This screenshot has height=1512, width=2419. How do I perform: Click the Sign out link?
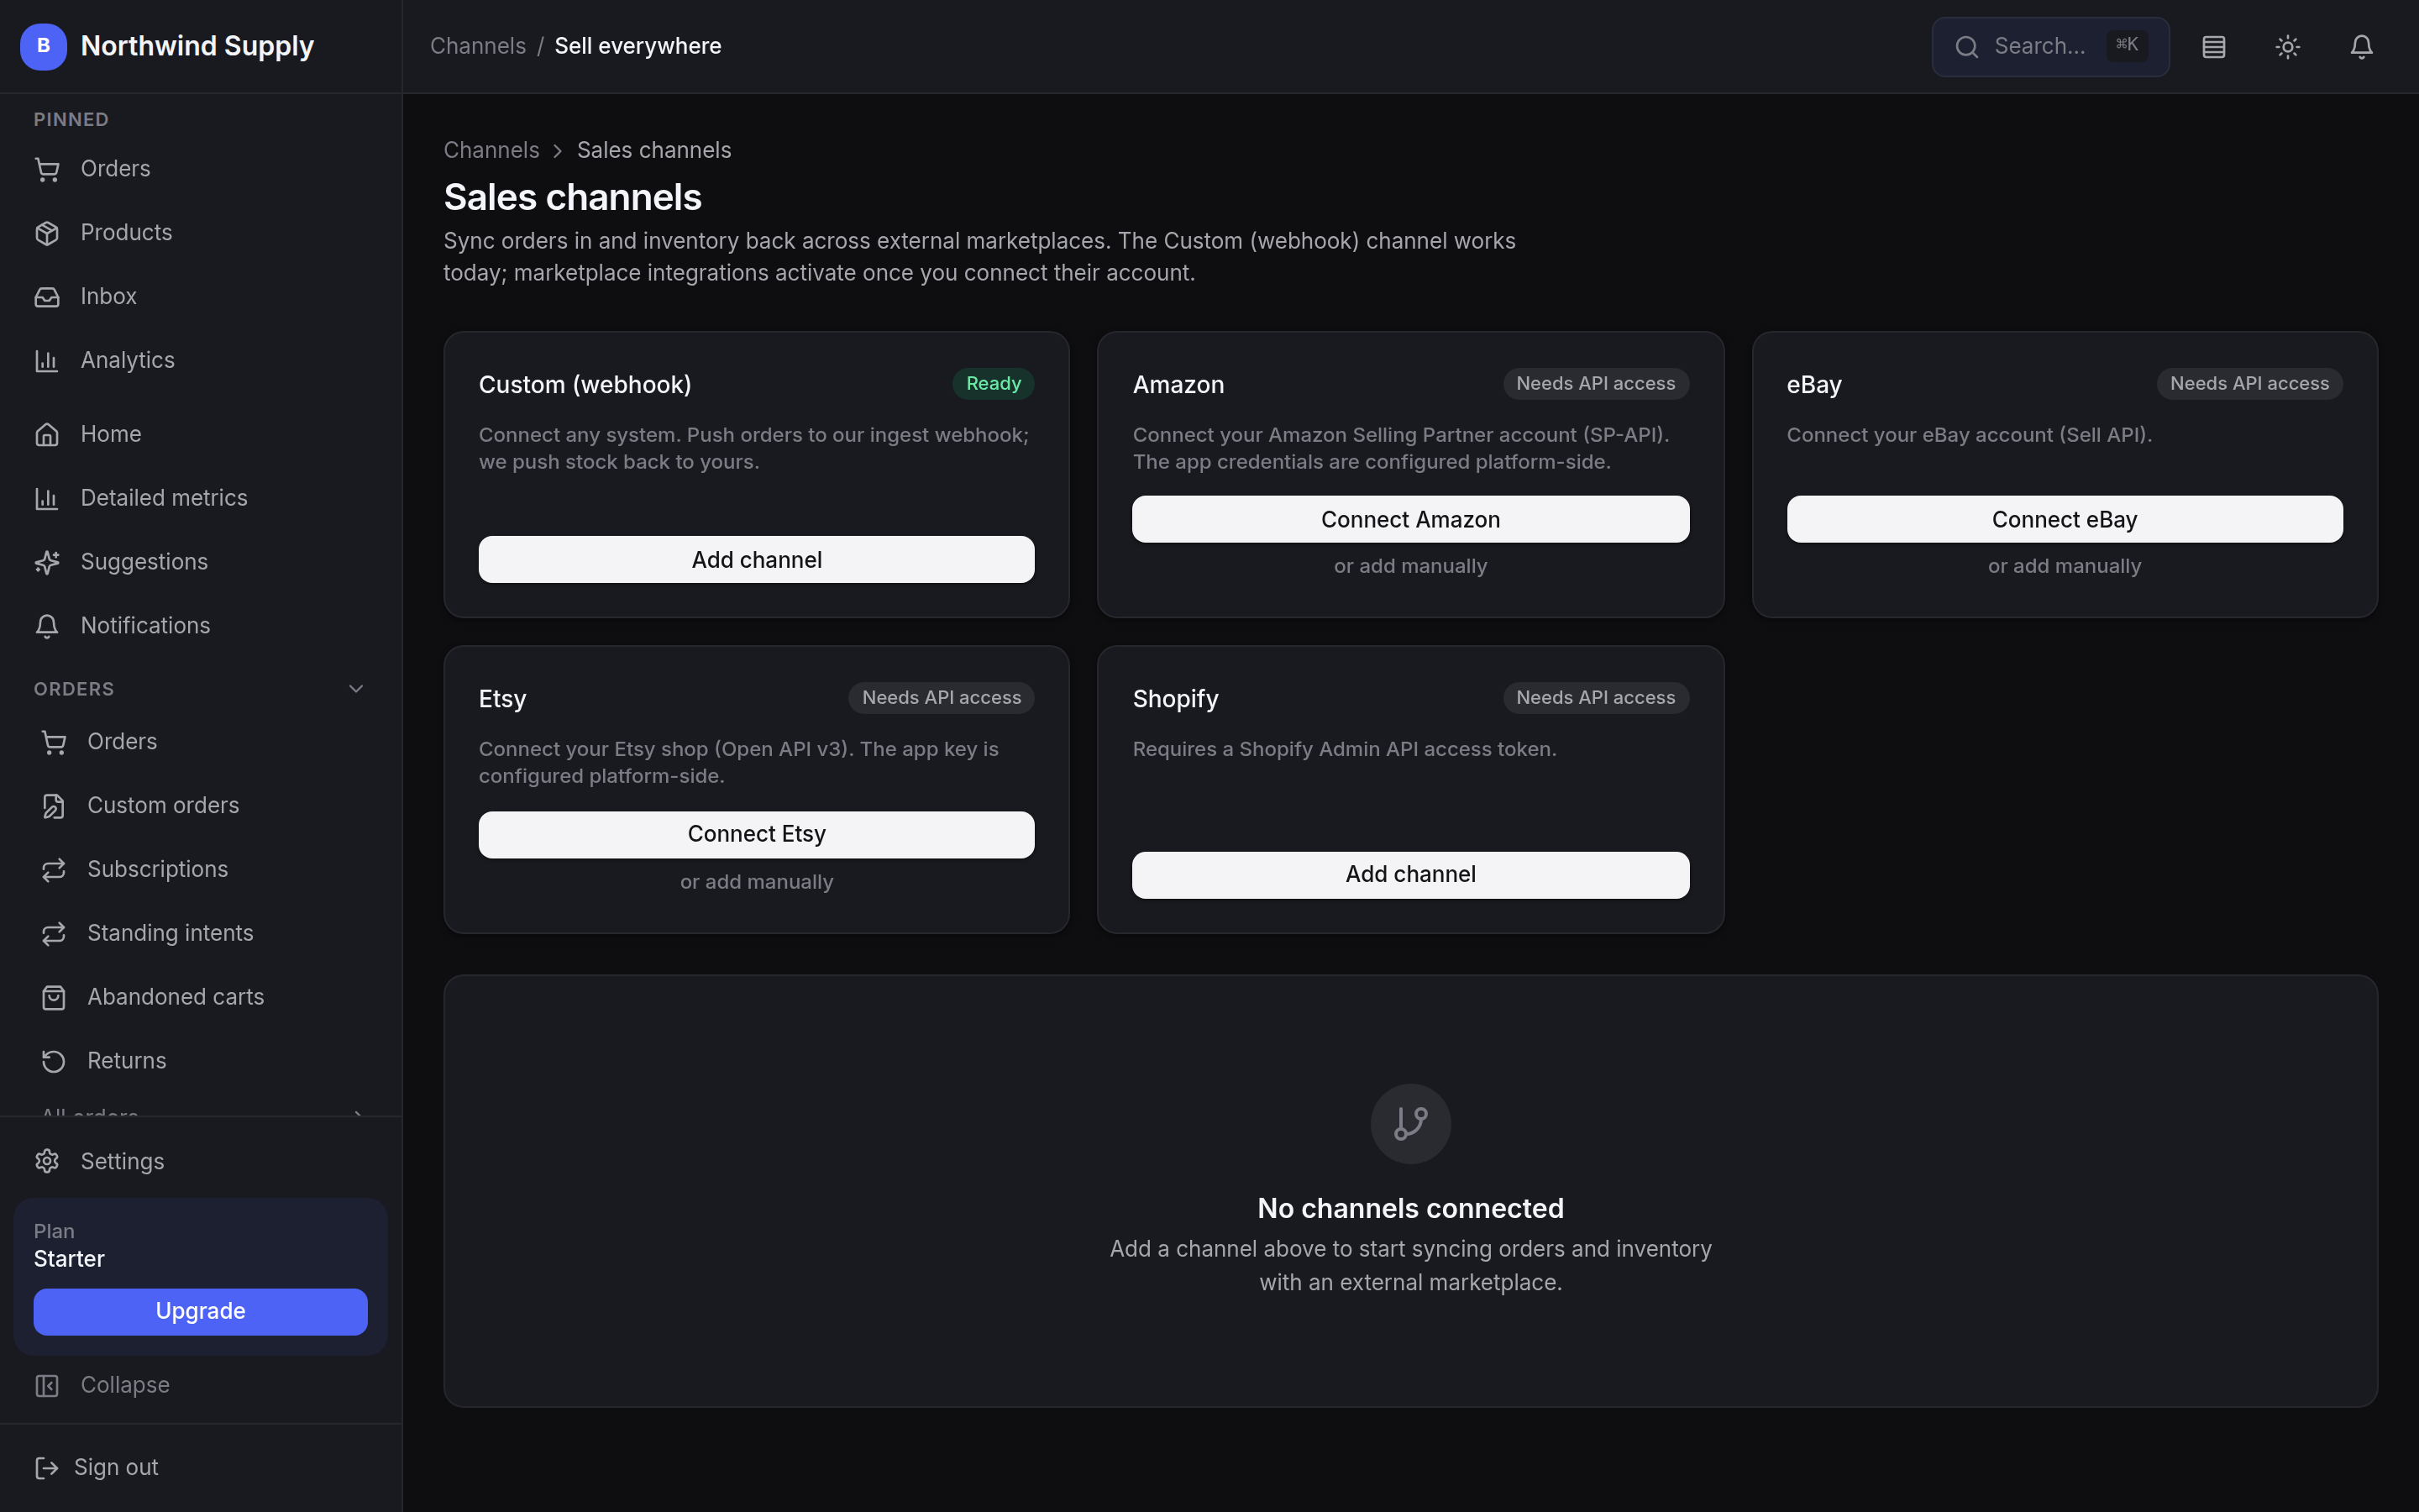pyautogui.click(x=116, y=1468)
